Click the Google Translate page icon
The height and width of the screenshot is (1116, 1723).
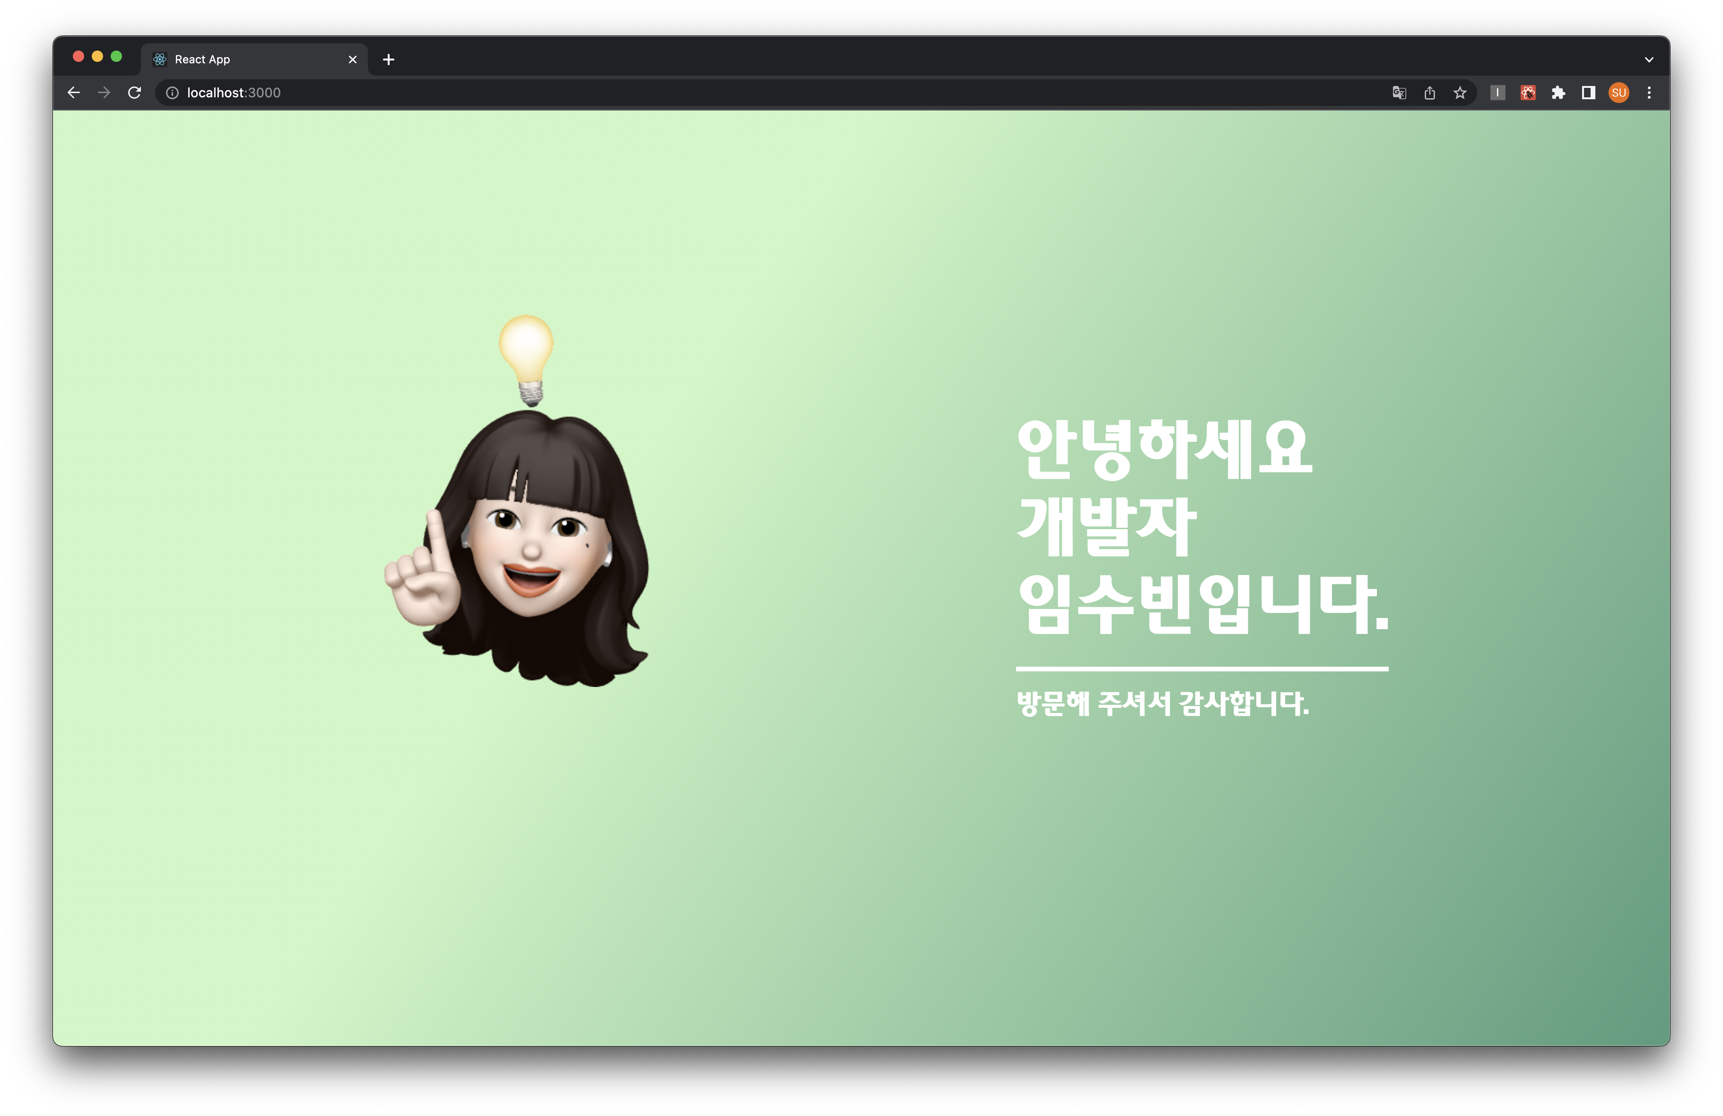1399,93
